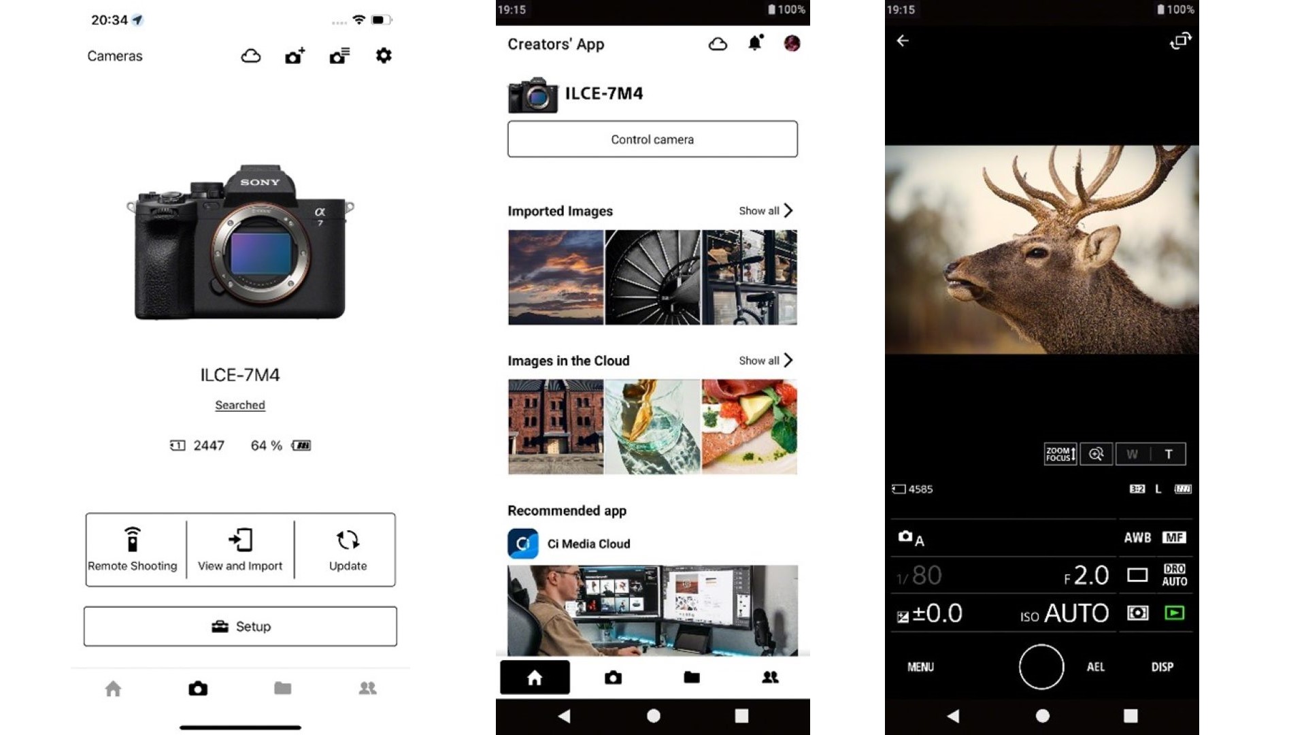
Task: Open the bicycle storefront imported image
Action: [x=749, y=277]
